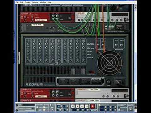Click the REDRUM logo on the drum machine
Screen dimensions: 151x113
[34, 84]
